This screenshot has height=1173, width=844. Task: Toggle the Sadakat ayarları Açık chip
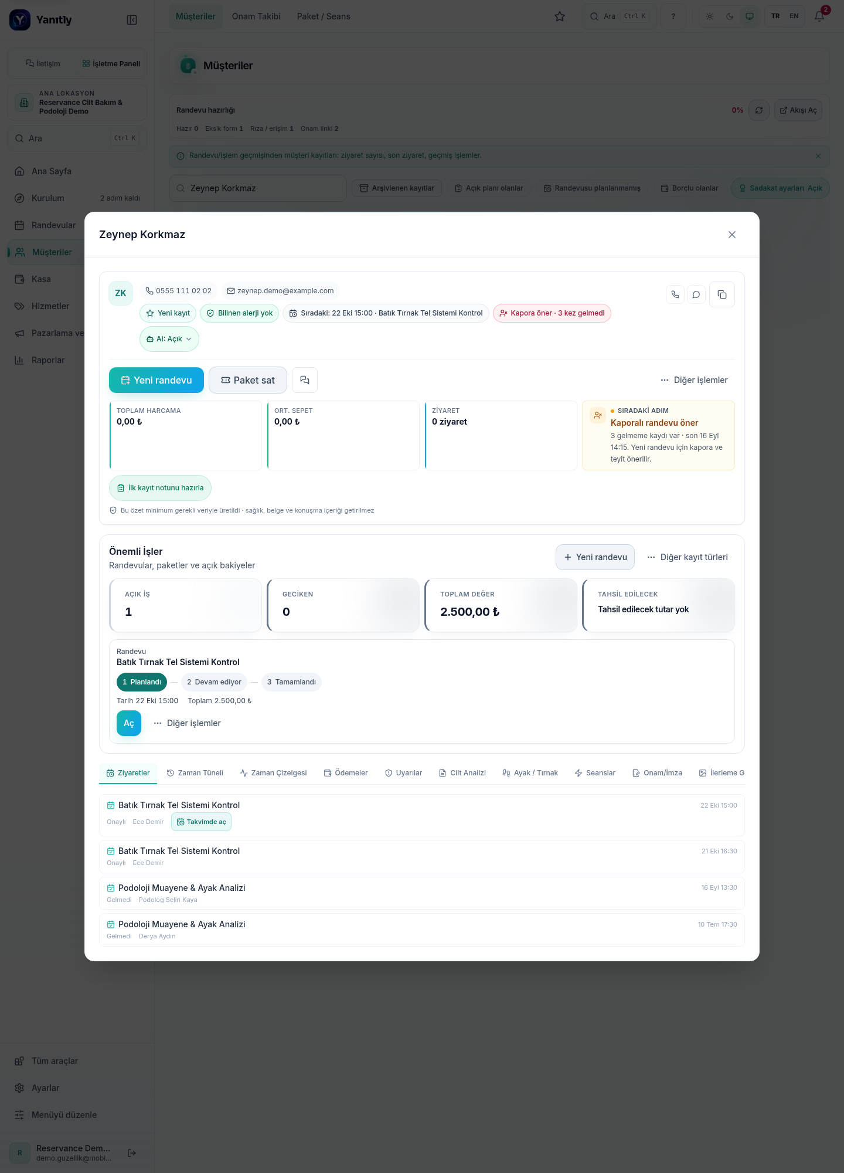pyautogui.click(x=780, y=188)
